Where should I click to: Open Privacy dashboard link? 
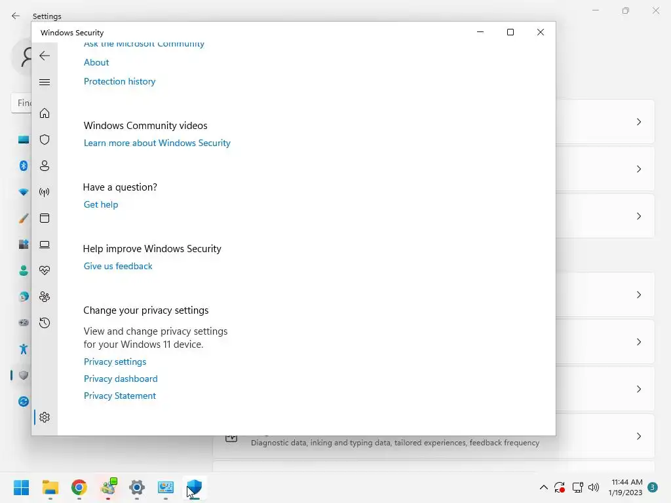pyautogui.click(x=121, y=379)
